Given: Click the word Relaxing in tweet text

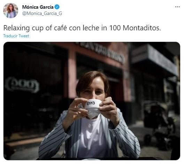Looking at the screenshot, I should click(x=16, y=28).
